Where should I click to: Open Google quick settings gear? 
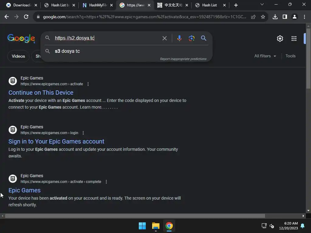(x=280, y=39)
